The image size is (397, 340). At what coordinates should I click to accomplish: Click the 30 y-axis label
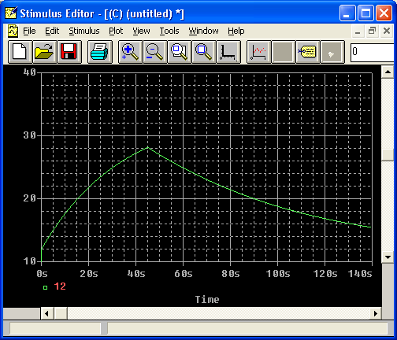[29, 135]
